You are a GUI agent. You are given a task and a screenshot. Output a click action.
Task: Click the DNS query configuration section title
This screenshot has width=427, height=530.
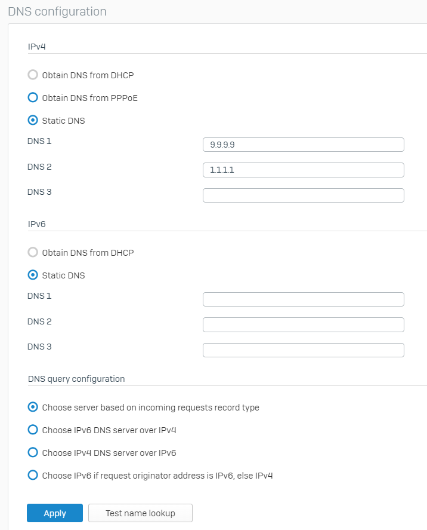coord(76,379)
